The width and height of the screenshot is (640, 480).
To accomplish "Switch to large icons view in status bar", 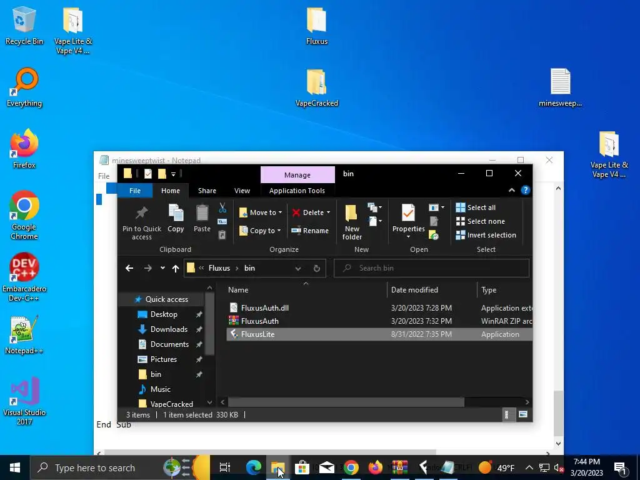I will pos(523,415).
